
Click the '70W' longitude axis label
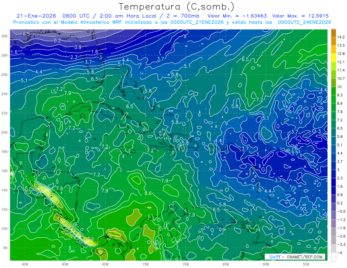[186, 265]
